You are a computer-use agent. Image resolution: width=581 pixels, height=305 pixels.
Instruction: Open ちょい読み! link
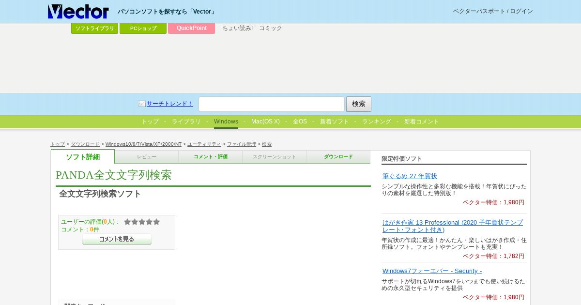[x=237, y=28]
